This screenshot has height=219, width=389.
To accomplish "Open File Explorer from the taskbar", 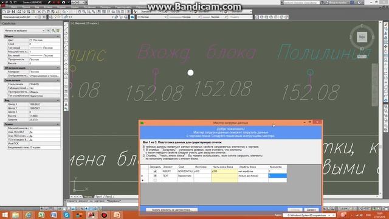I will pyautogui.click(x=16, y=215).
